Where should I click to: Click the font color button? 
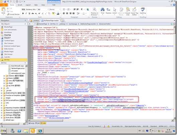coord(58,13)
